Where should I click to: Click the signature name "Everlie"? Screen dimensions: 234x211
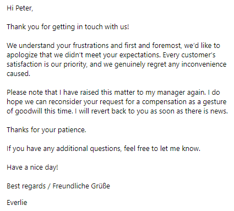(17, 203)
